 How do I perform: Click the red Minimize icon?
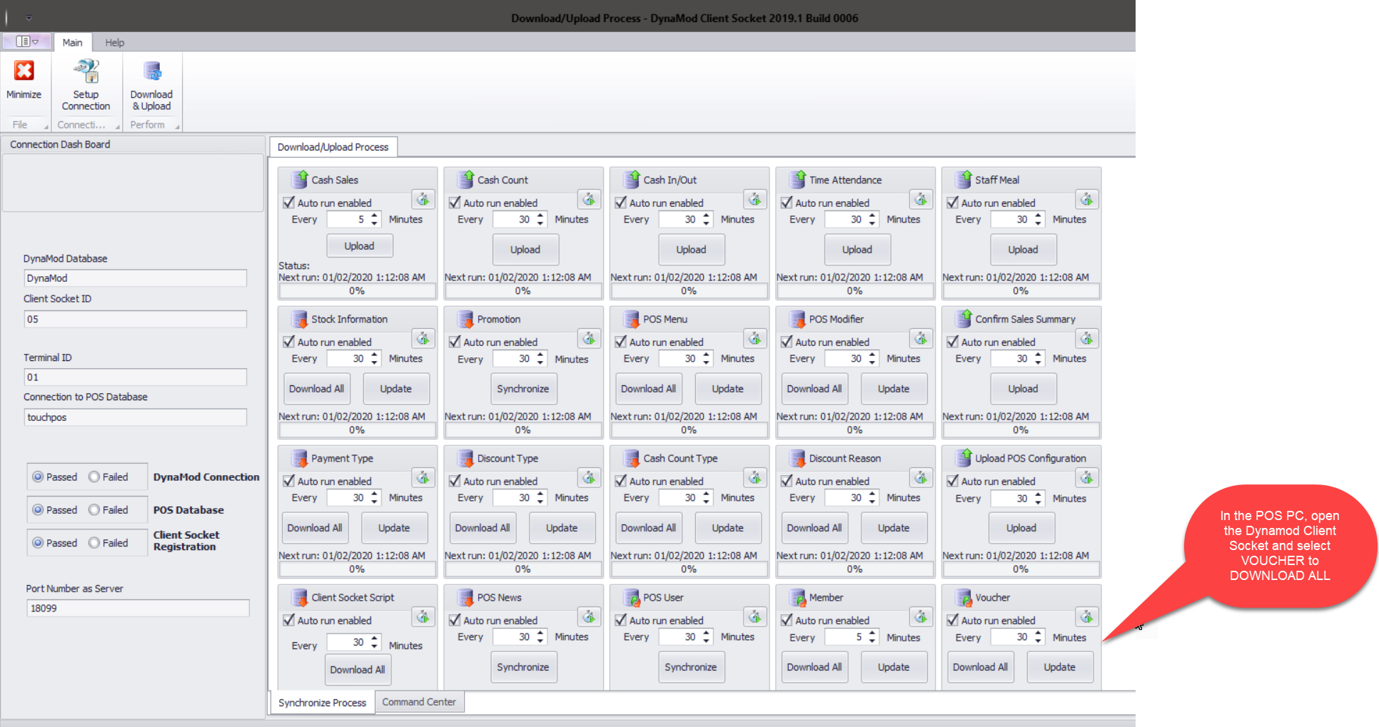pyautogui.click(x=24, y=71)
